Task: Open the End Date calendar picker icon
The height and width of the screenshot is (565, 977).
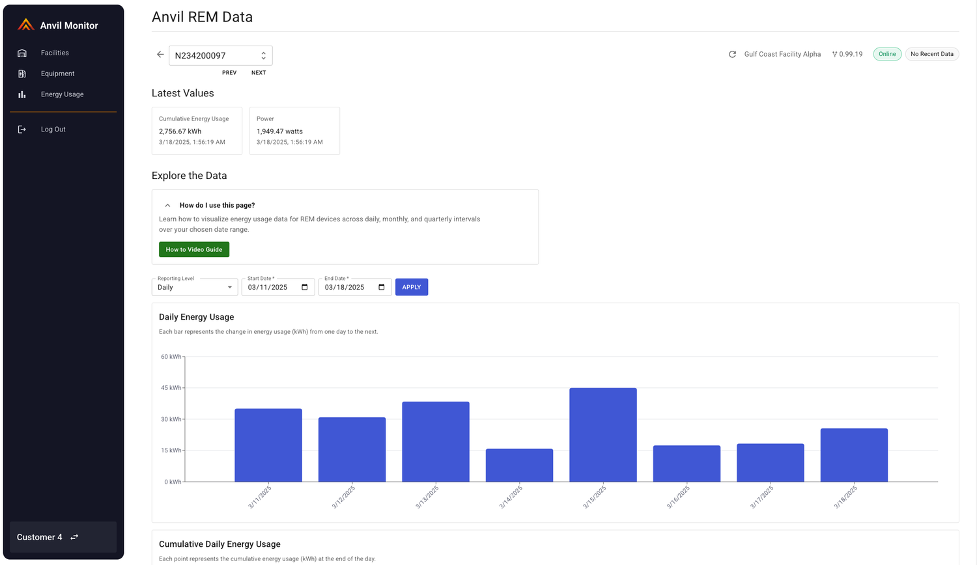Action: pyautogui.click(x=382, y=287)
